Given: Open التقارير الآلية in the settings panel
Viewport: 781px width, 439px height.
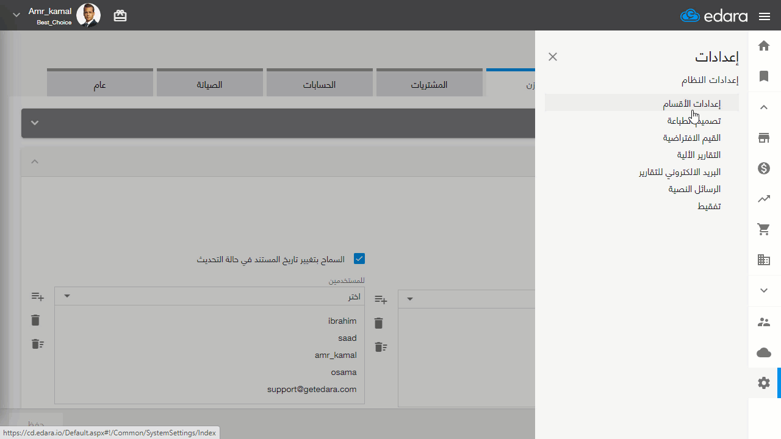Looking at the screenshot, I should coord(699,155).
